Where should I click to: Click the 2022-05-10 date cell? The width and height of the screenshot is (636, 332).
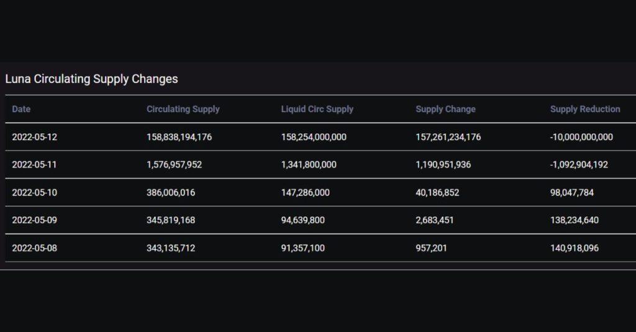pyautogui.click(x=34, y=193)
